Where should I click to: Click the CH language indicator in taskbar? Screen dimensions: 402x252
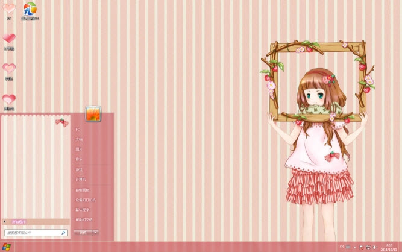[342, 247]
